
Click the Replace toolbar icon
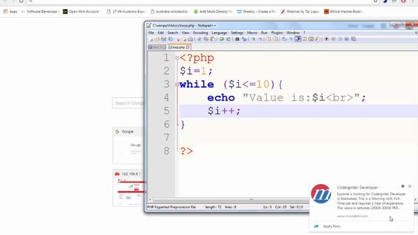tap(244, 39)
